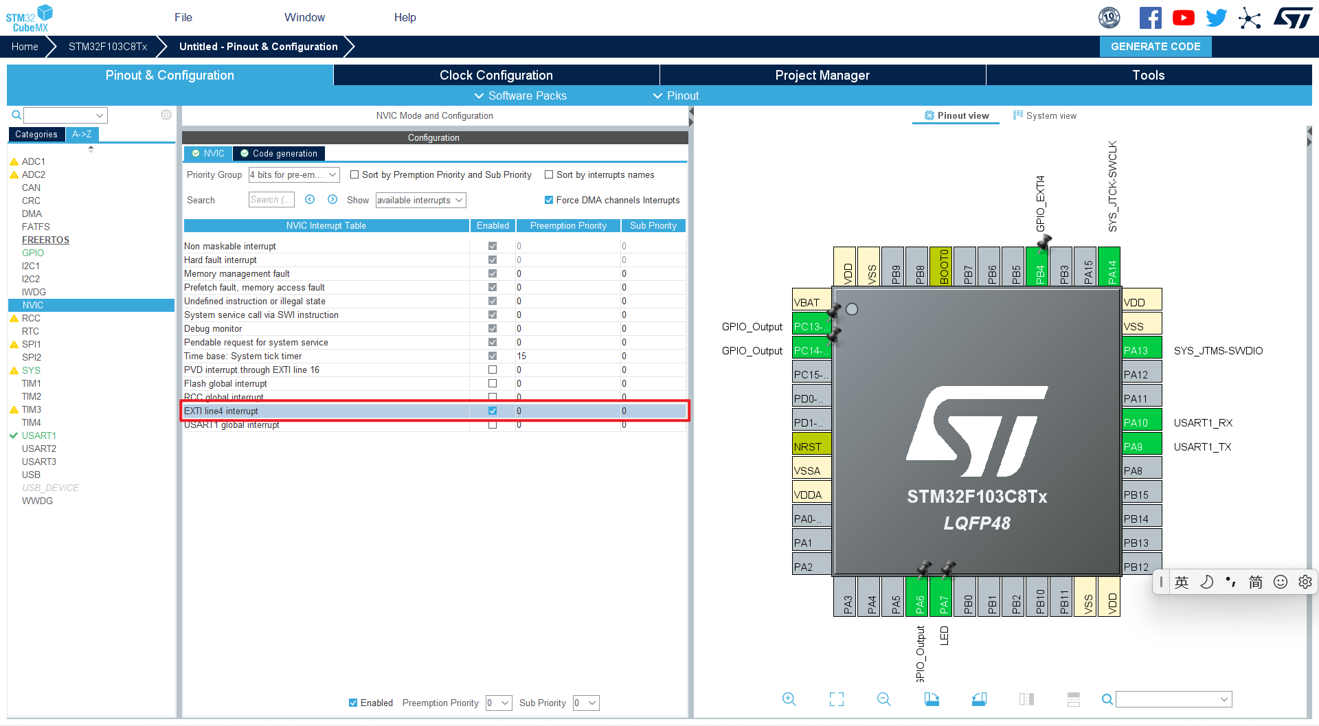Uncheck the bottom Enabled checkbox
This screenshot has width=1319, height=726.
click(x=353, y=703)
